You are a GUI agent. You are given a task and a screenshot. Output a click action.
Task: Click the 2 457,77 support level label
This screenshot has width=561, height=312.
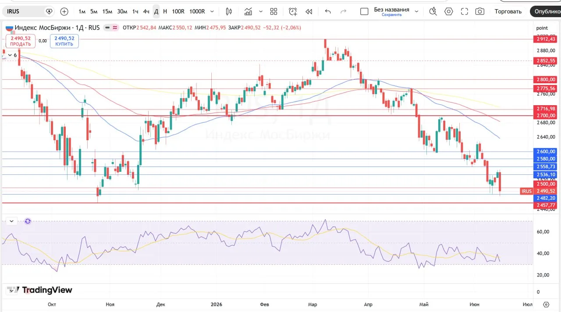(546, 206)
